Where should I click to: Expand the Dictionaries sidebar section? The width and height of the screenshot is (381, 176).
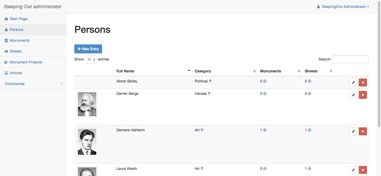pos(33,84)
